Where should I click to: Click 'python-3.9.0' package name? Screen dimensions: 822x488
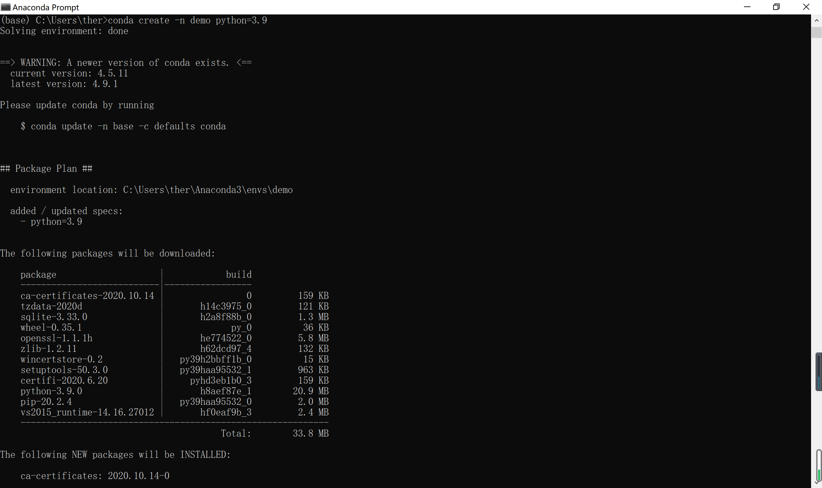[x=51, y=391]
